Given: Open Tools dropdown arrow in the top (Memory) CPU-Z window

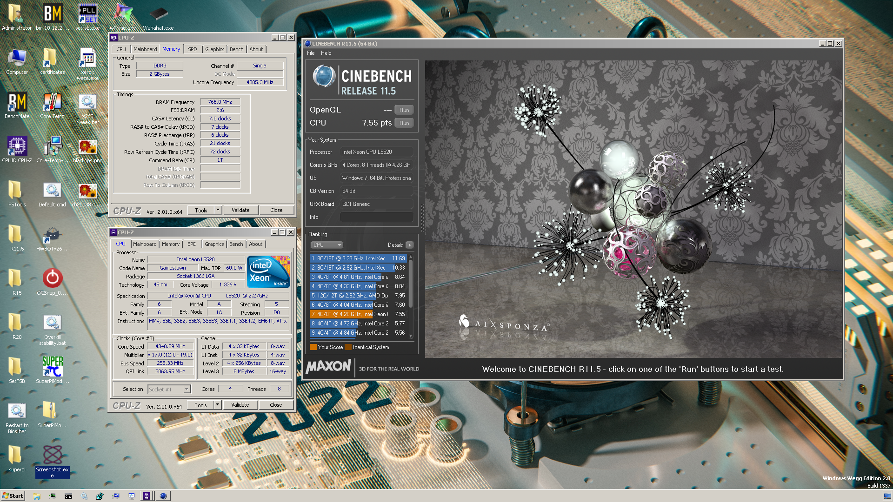Looking at the screenshot, I should point(218,210).
